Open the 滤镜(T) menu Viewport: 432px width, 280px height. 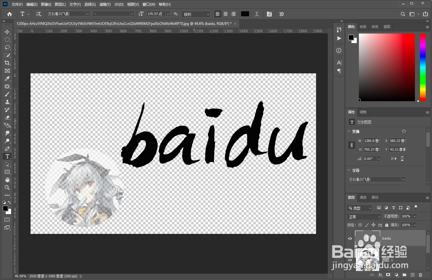point(105,4)
